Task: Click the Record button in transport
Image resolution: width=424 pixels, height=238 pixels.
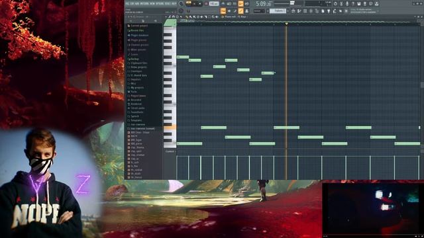Action: 206,3
